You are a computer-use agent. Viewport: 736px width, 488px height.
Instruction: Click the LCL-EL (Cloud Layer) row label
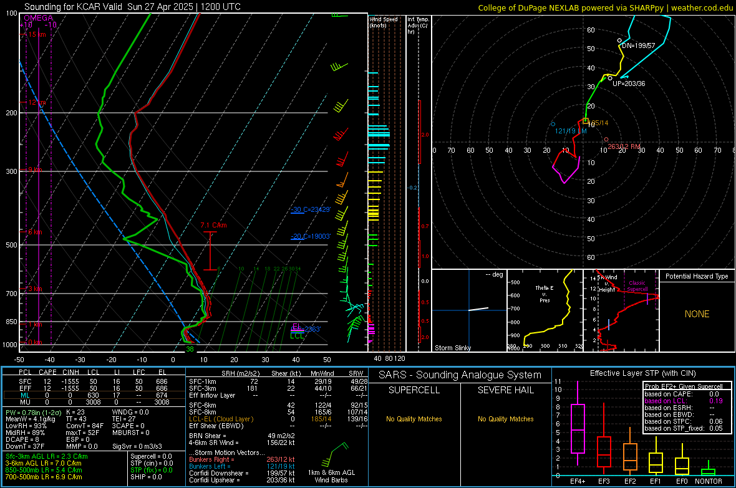click(221, 419)
